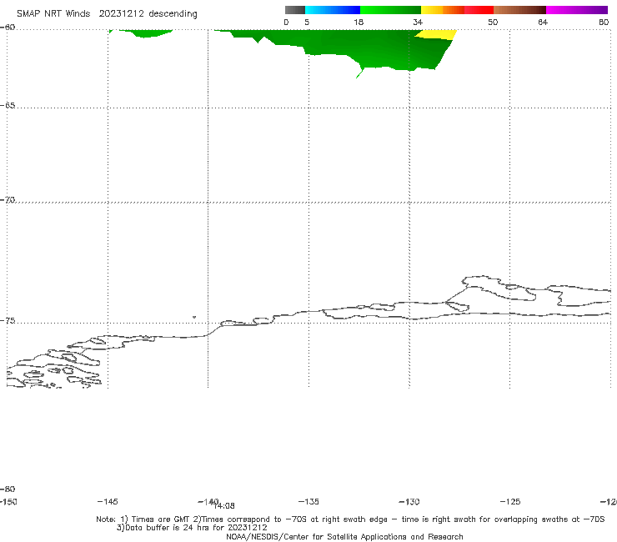Click the color scale value 50
The width and height of the screenshot is (617, 542).
click(x=493, y=23)
